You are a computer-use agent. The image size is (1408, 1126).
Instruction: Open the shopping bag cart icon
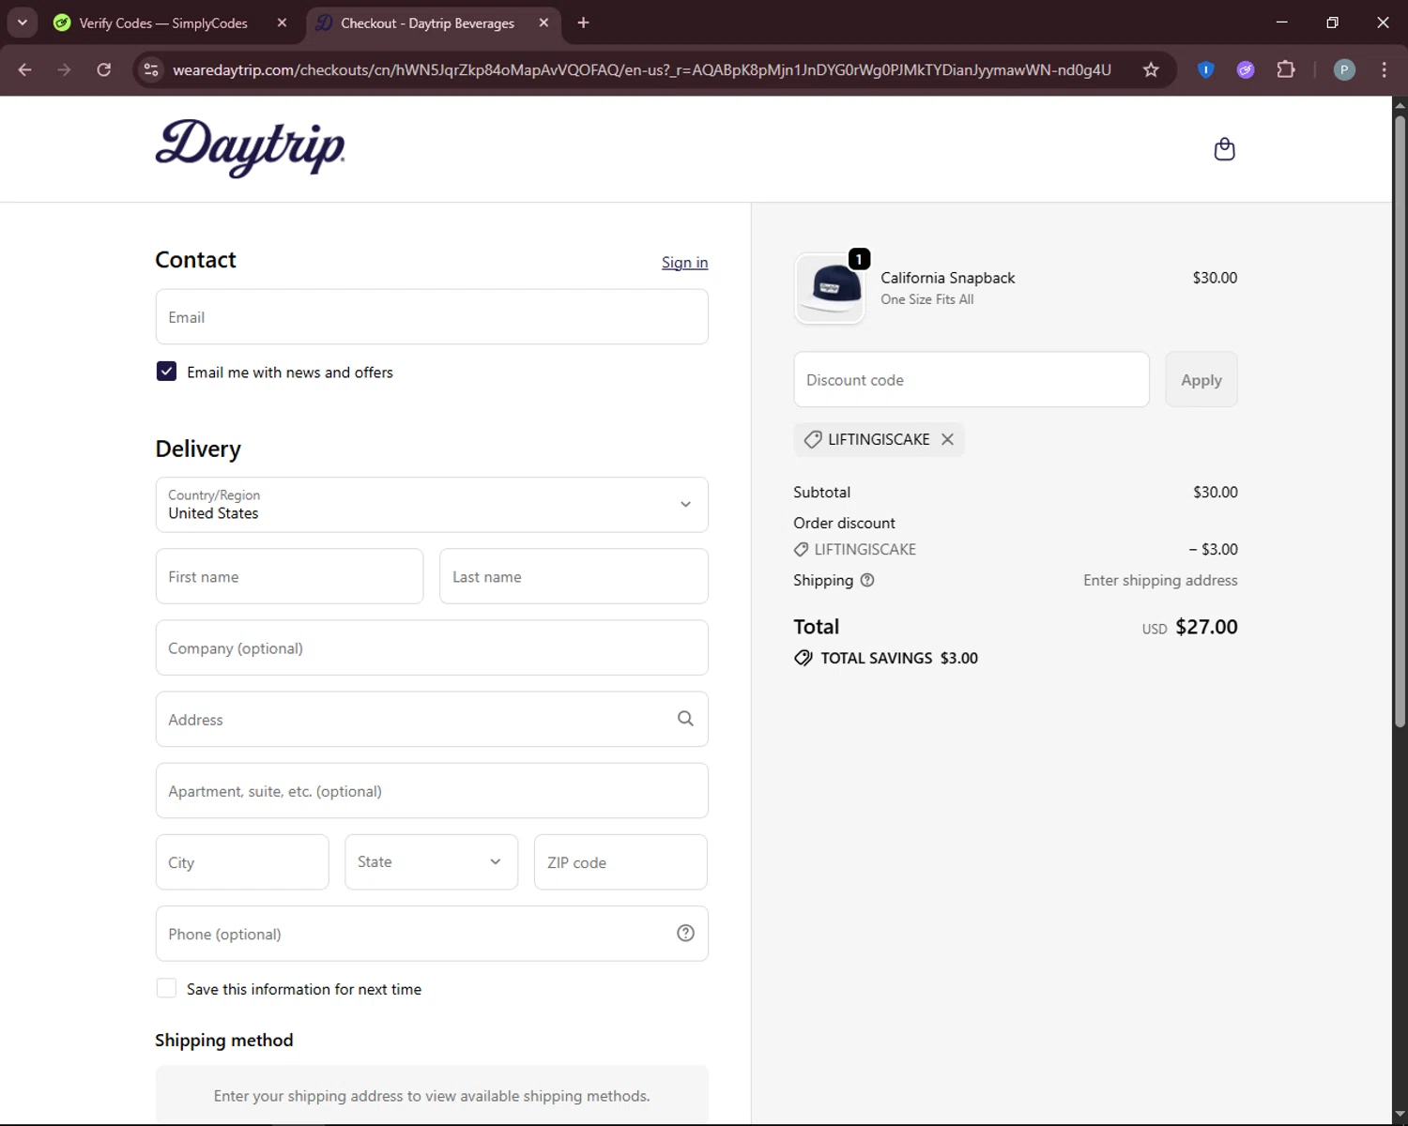[1224, 149]
